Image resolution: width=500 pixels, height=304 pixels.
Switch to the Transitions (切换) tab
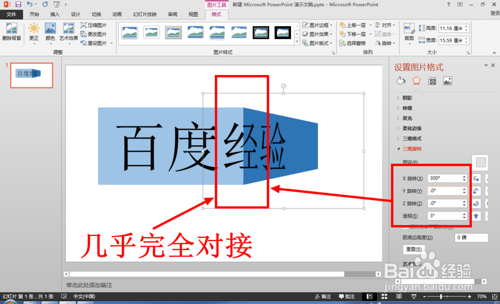tap(96, 14)
